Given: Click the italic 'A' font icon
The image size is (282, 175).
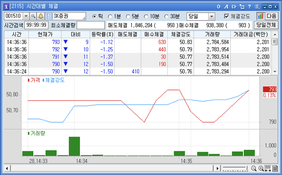Looking at the screenshot, I should [226, 7].
